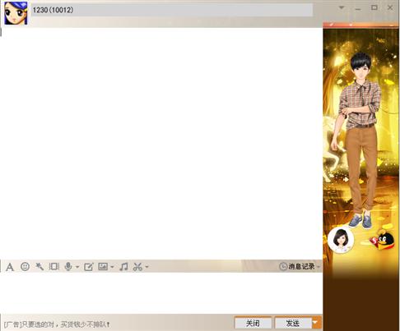Screen dimensions: 400x331
Task: Expand the send picture dropdown arrow
Action: click(112, 267)
